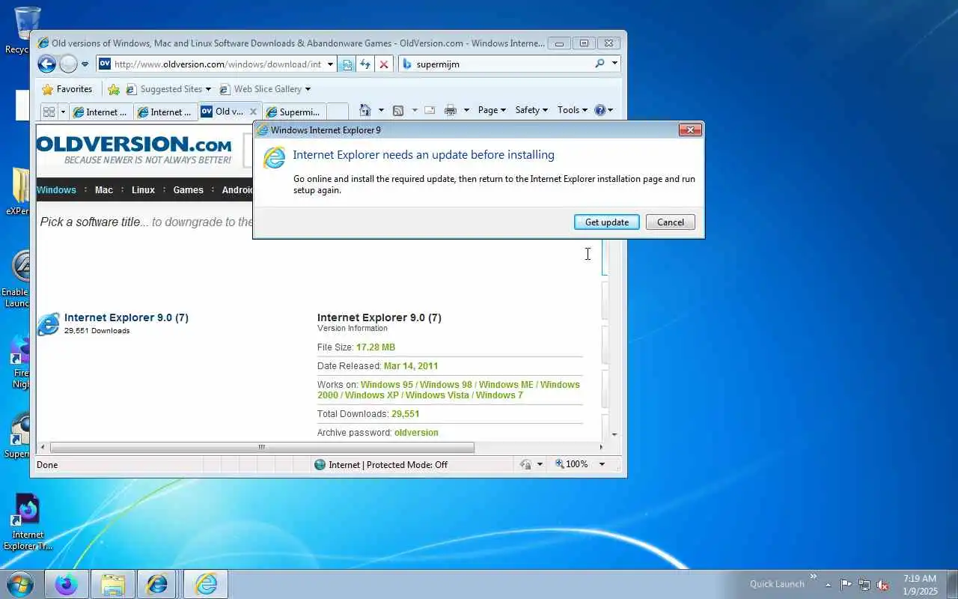The width and height of the screenshot is (958, 599).
Task: Expand the address bar autocomplete dropdown
Action: [x=330, y=64]
